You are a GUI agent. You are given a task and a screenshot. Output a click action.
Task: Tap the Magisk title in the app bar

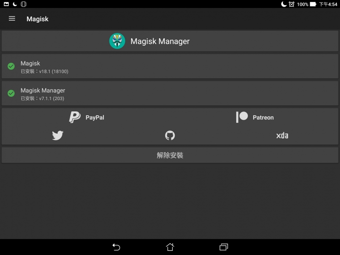click(37, 19)
